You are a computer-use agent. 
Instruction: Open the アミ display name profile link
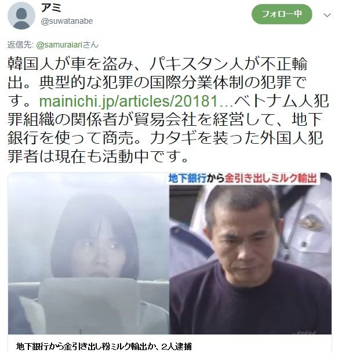point(52,8)
